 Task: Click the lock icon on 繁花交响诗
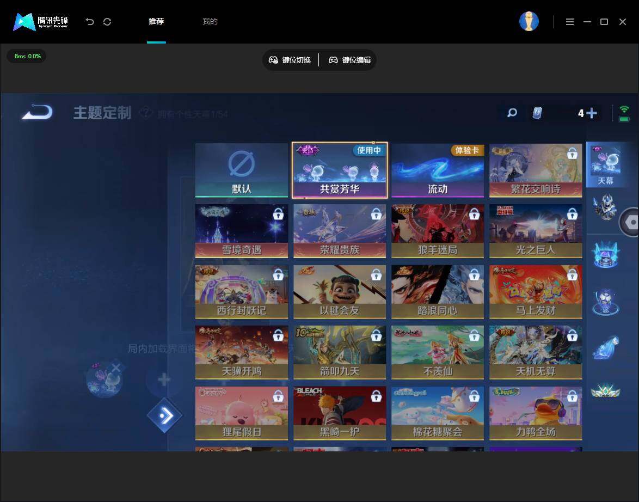pos(572,154)
